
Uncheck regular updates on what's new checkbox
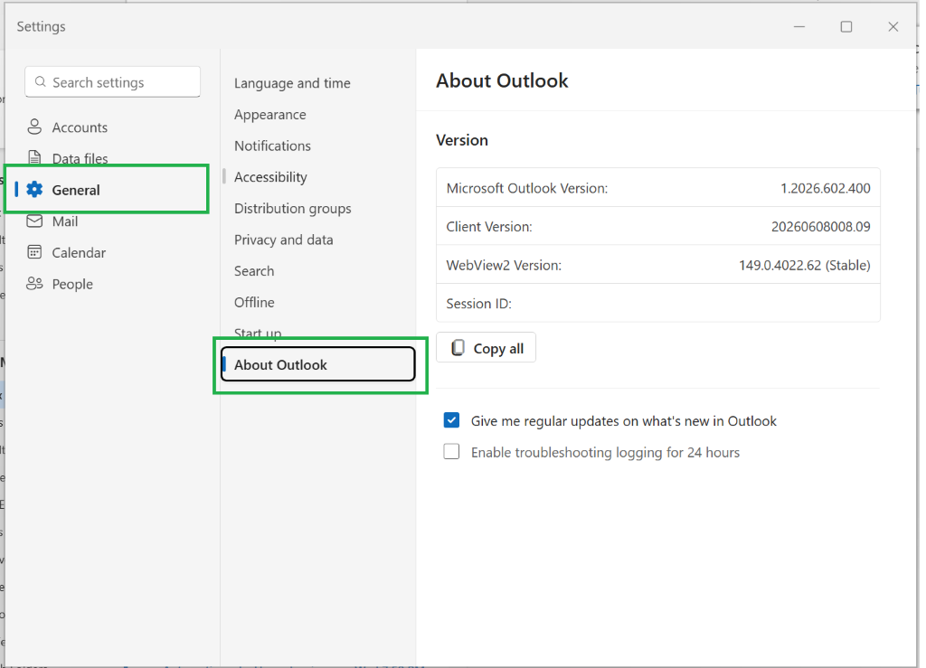pos(451,420)
